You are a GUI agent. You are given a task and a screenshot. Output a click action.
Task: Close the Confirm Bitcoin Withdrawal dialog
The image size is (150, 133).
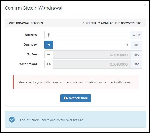145,6
